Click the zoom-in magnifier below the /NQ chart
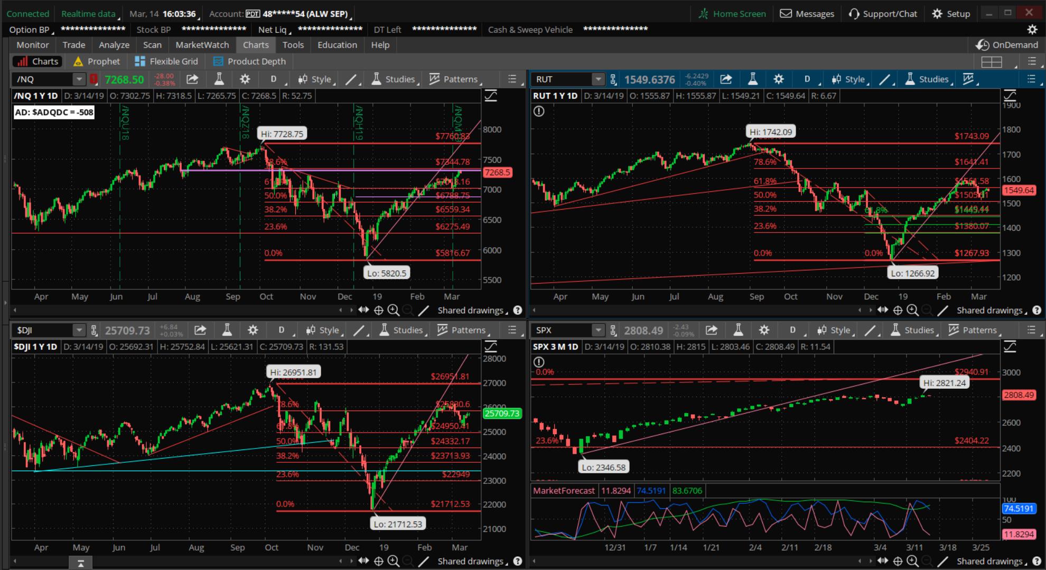Screen dimensions: 1046x570 394,310
